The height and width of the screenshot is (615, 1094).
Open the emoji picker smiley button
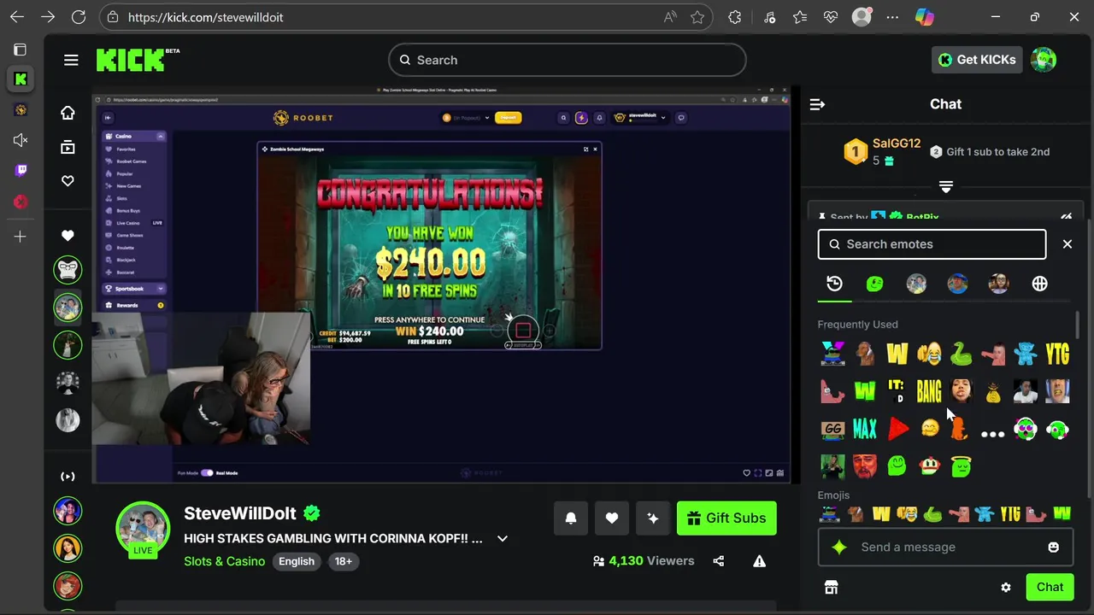click(x=1054, y=548)
